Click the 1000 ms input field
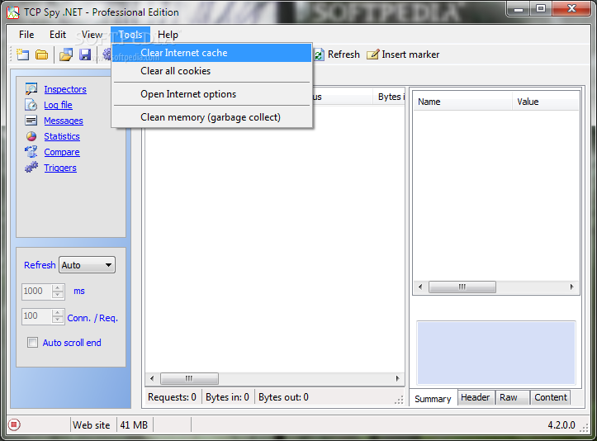Viewport: 597px width, 441px height. [37, 292]
